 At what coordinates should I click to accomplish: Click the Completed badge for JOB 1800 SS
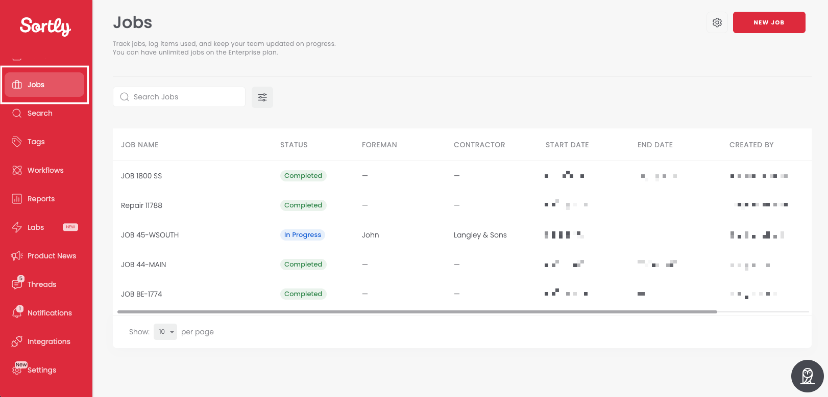tap(303, 176)
